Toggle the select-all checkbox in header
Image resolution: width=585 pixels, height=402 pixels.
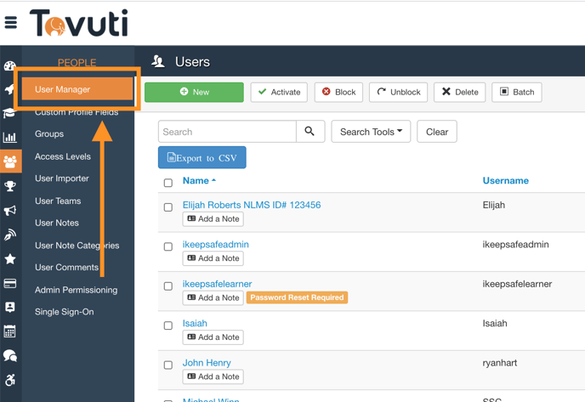click(168, 183)
